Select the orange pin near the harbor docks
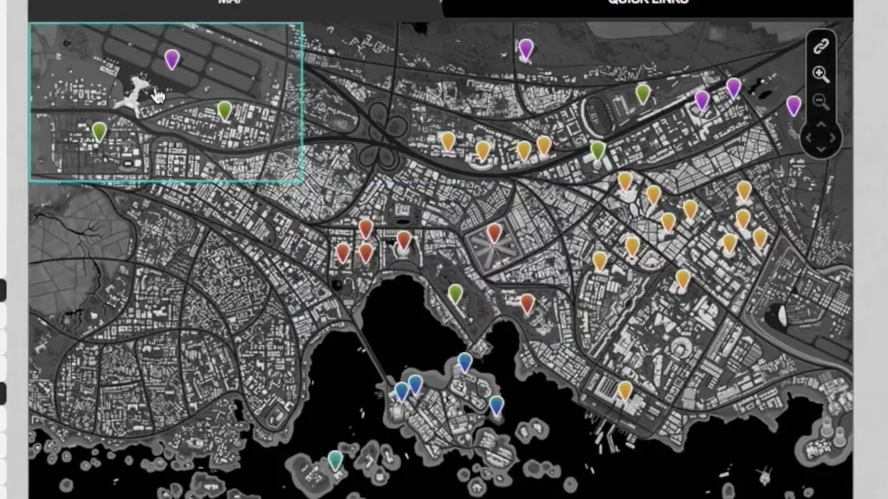 pos(625,391)
